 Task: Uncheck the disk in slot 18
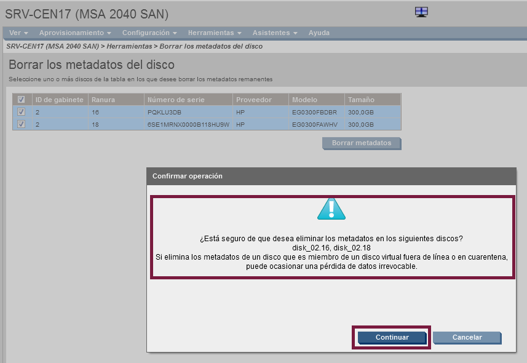[22, 124]
